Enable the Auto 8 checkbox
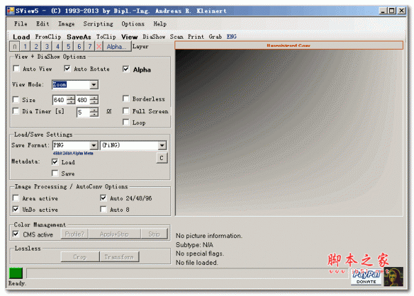The width and height of the screenshot is (414, 296). click(x=103, y=209)
